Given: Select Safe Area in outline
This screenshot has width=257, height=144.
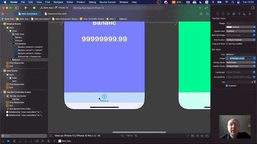Looking at the screenshot, I should (x=18, y=34).
